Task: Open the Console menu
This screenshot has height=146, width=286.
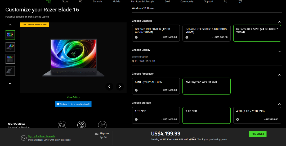Action: pos(97,2)
